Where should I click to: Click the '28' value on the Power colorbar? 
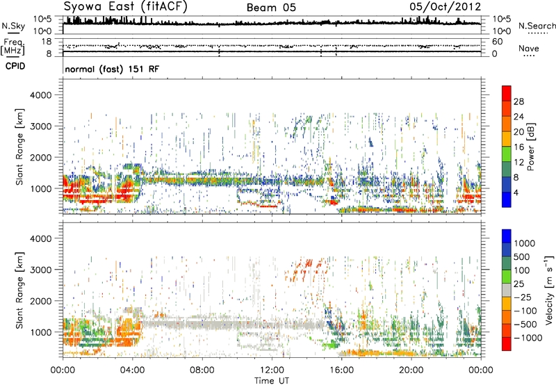click(518, 101)
